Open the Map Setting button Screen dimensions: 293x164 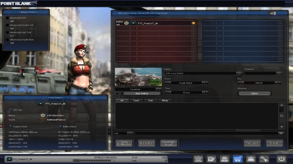[142, 94]
